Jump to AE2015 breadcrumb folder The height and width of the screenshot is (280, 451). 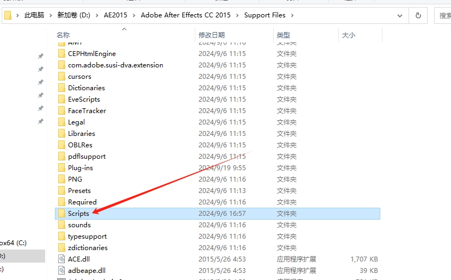pos(115,15)
